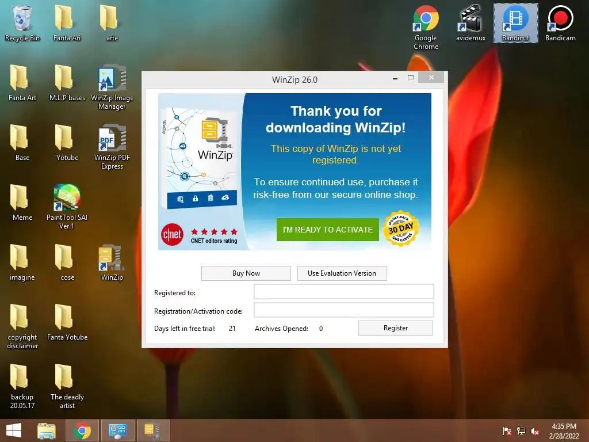Open the Windows Start button
Image resolution: width=589 pixels, height=442 pixels.
pos(14,430)
